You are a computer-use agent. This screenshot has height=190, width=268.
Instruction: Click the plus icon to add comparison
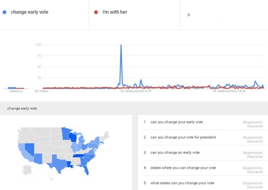point(188,15)
